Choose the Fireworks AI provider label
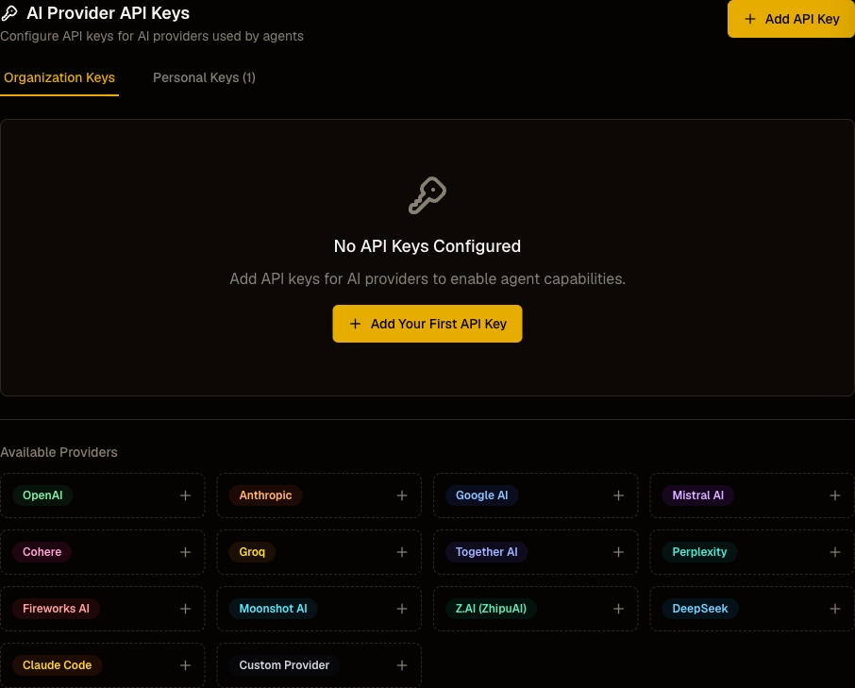Image resolution: width=855 pixels, height=688 pixels. (x=56, y=609)
